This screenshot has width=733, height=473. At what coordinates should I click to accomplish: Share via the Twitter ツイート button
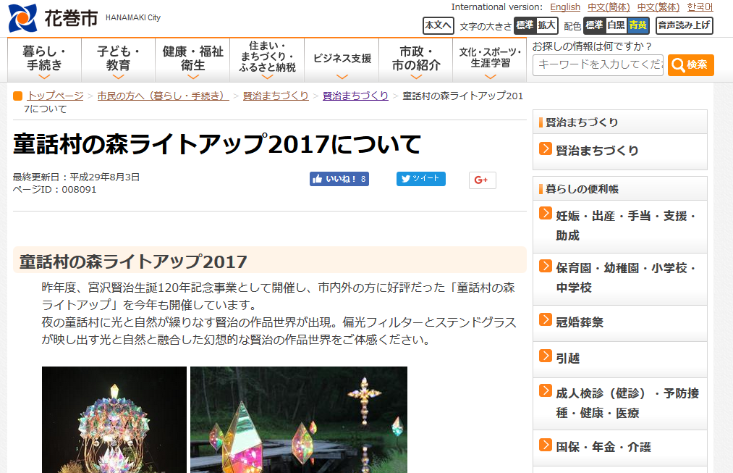[x=420, y=179]
